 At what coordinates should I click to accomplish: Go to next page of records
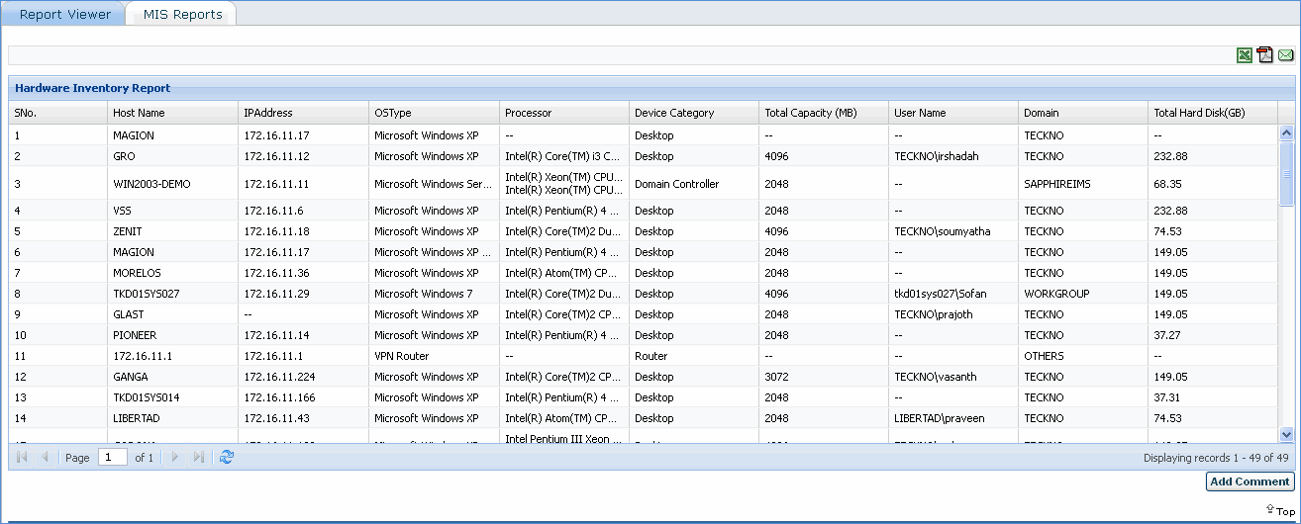tap(176, 458)
